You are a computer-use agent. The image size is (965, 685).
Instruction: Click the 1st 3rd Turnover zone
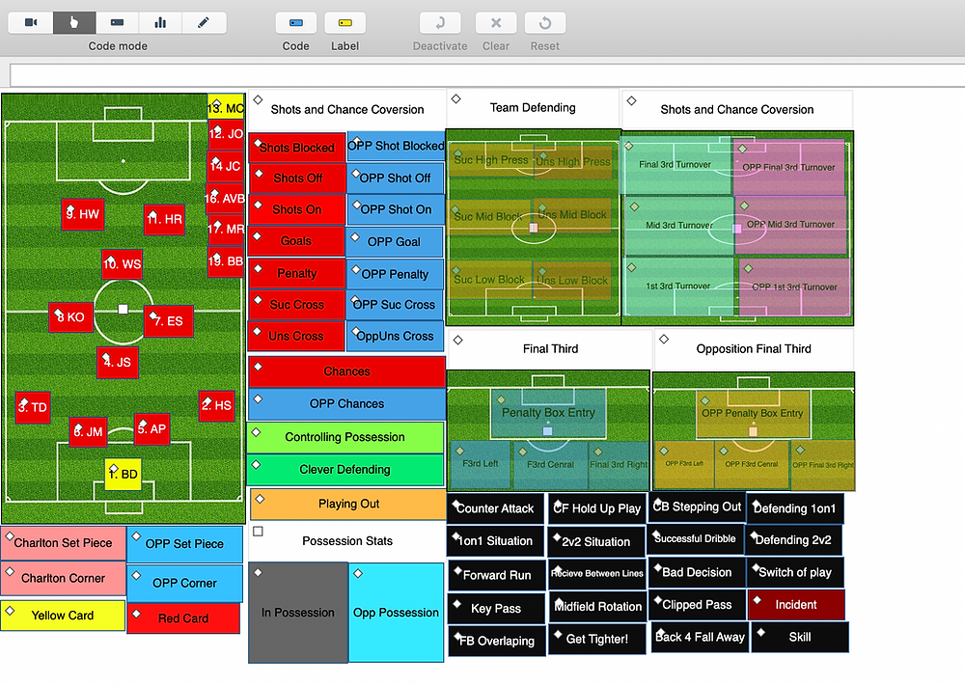678,287
